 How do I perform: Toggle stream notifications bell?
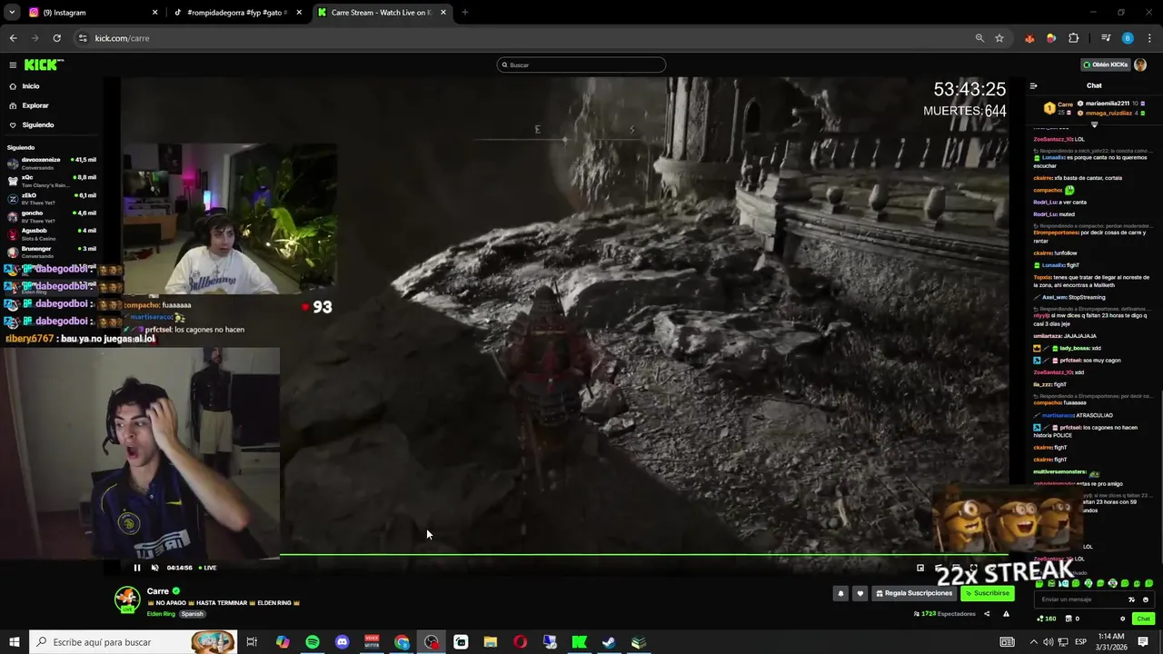pos(840,593)
